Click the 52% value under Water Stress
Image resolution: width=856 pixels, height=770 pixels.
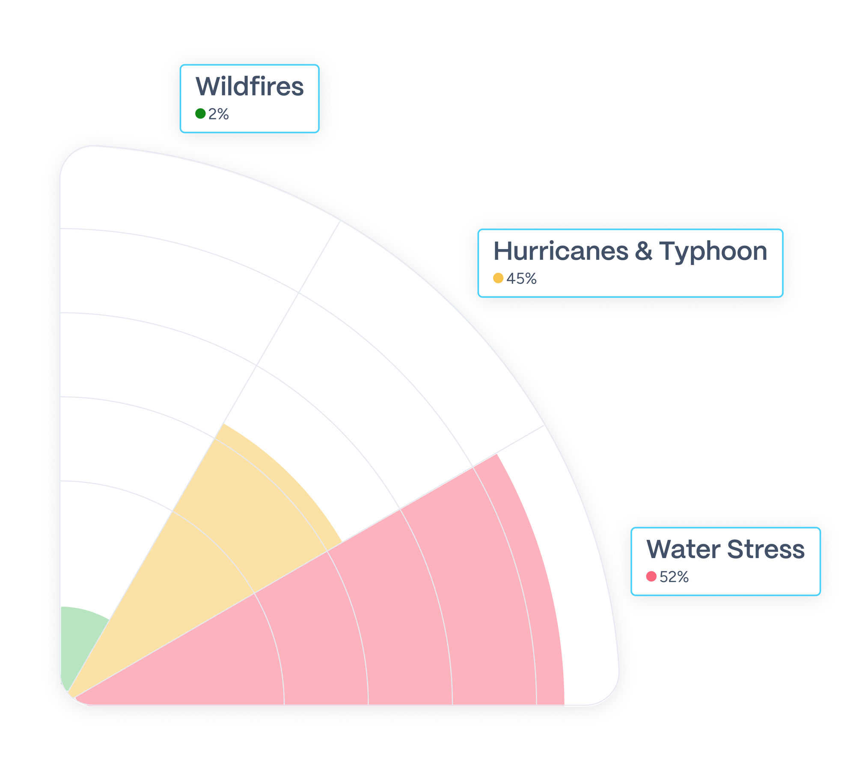674,577
